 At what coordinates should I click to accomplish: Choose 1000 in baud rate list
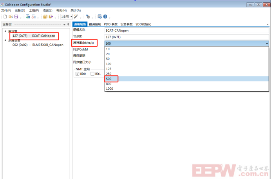(x=186, y=89)
